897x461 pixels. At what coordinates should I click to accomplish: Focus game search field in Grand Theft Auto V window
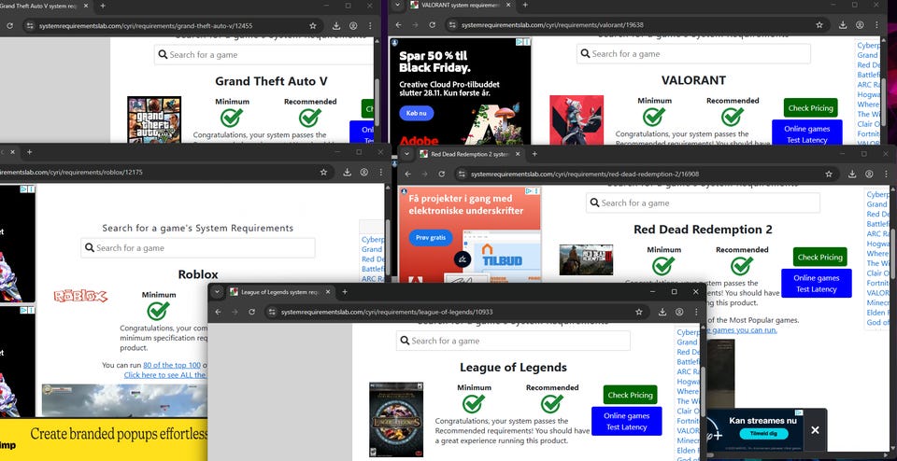coord(263,55)
